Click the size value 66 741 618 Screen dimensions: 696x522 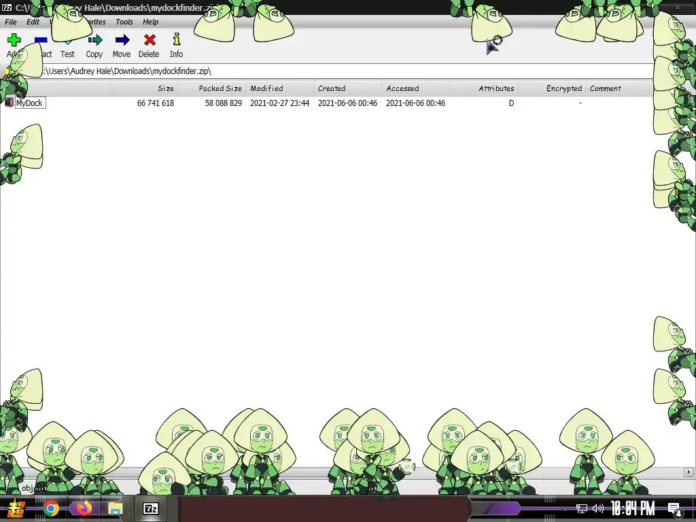[x=156, y=103]
